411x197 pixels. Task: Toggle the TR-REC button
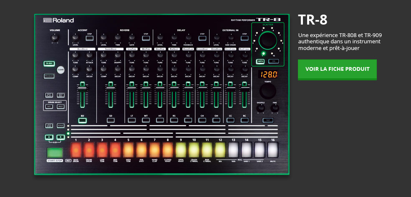coord(49,64)
